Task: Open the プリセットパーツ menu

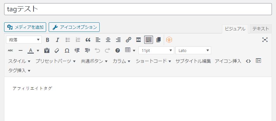Action: tap(55, 61)
